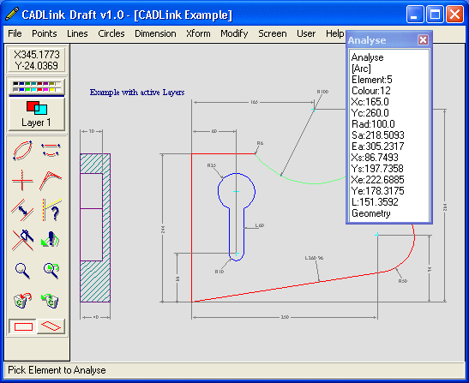The image size is (469, 383).
Task: Click the Layer 1 button
Action: coord(37,114)
